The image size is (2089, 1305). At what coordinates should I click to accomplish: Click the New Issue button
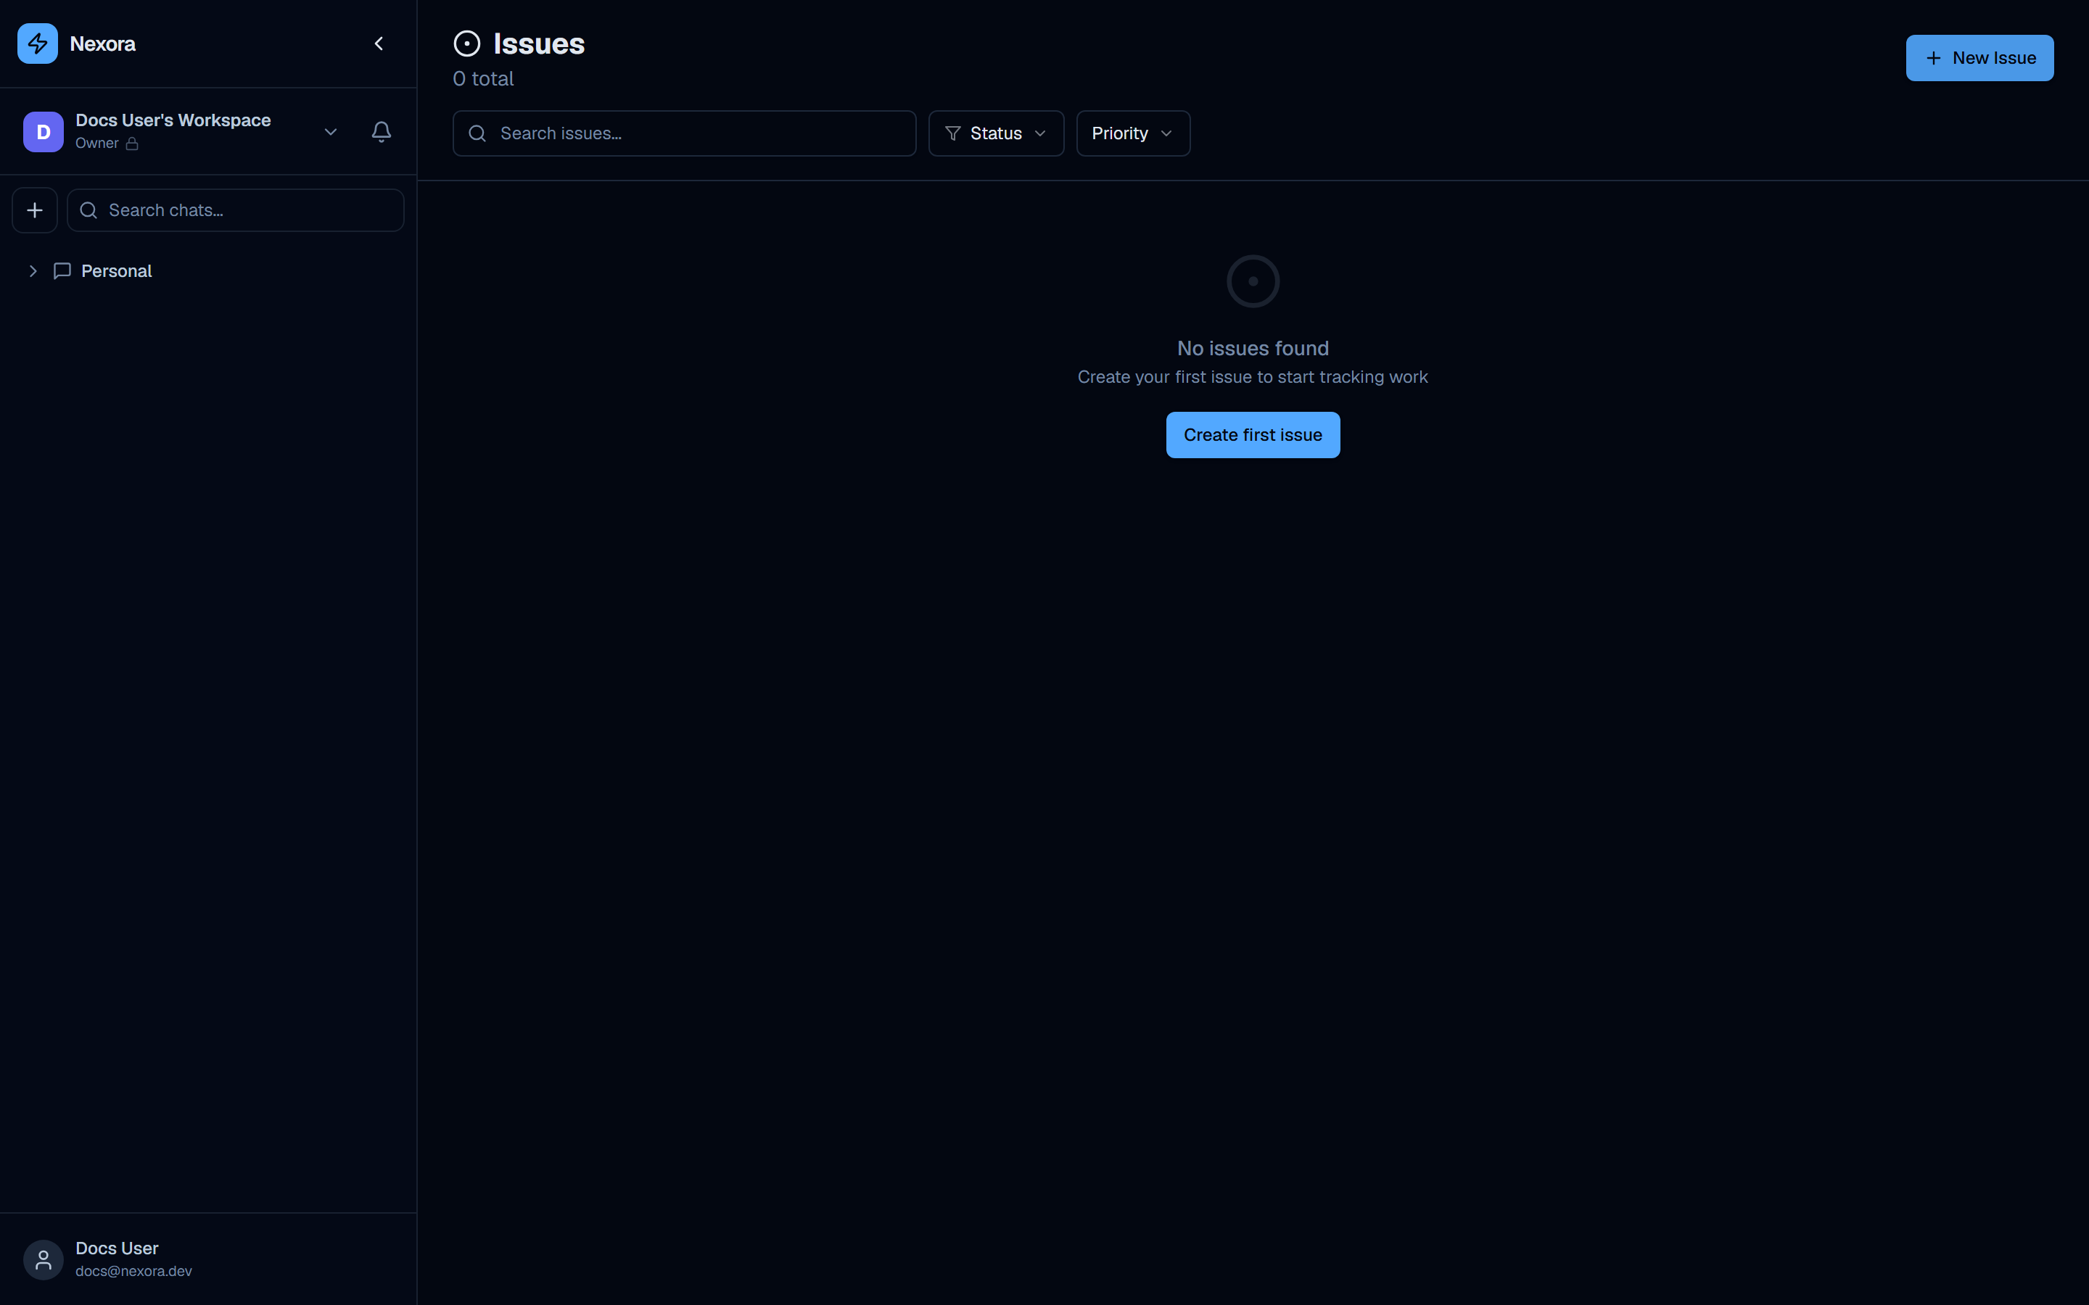click(1979, 58)
